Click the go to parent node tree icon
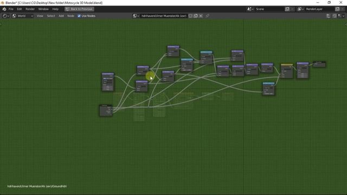The height and width of the screenshot is (195, 347). click(328, 16)
